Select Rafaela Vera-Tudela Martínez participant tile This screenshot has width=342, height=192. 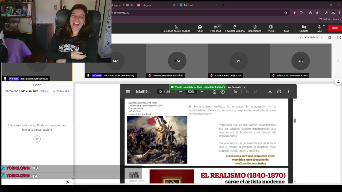click(x=177, y=61)
